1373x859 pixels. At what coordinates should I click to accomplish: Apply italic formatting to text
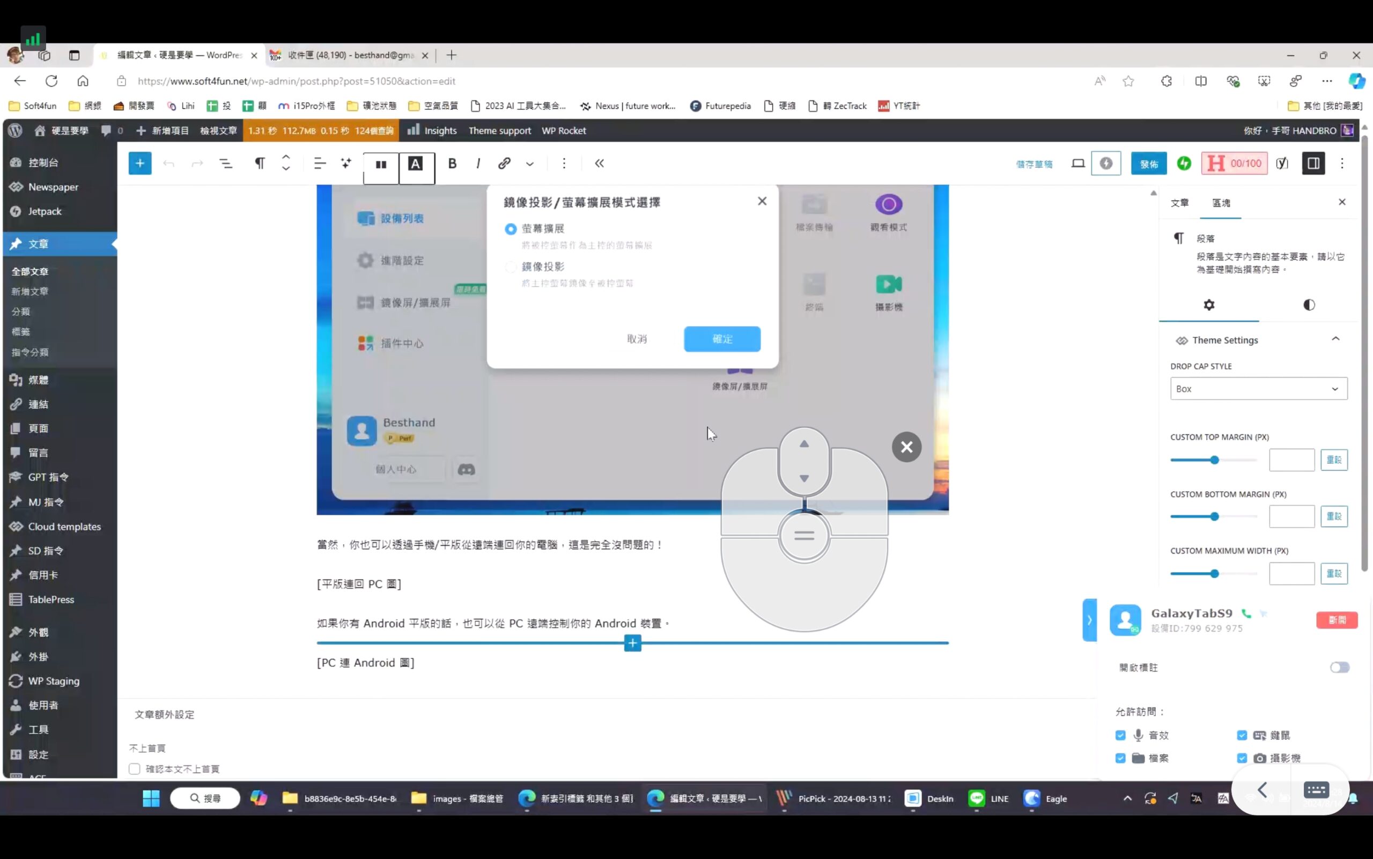[x=478, y=164]
